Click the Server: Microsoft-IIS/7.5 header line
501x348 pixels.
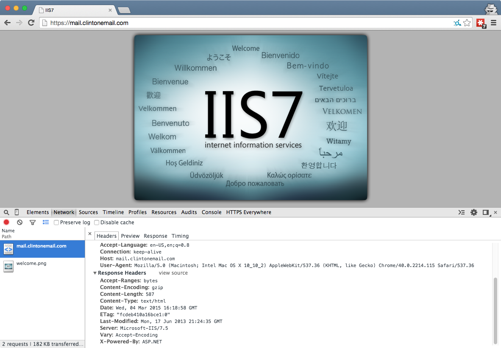tap(134, 328)
